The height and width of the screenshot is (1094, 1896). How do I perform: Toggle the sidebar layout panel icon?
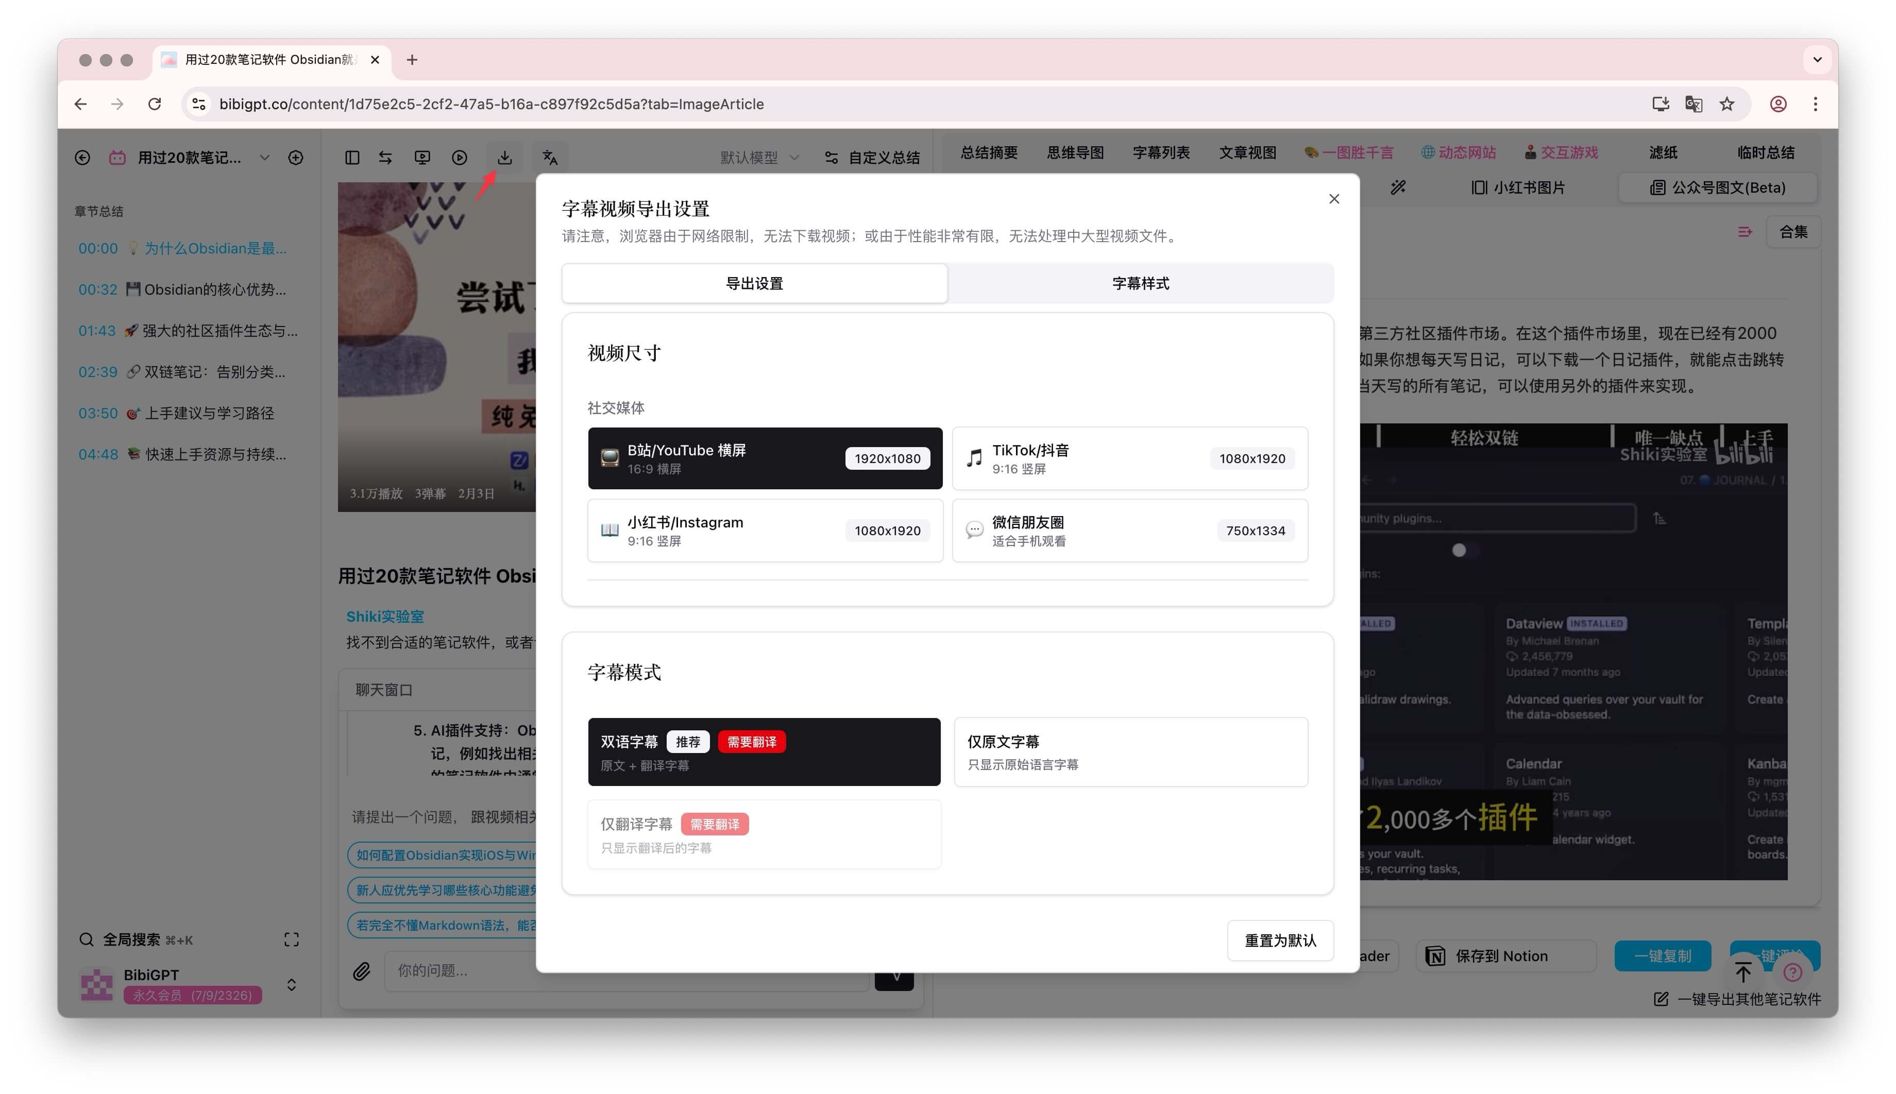click(352, 157)
